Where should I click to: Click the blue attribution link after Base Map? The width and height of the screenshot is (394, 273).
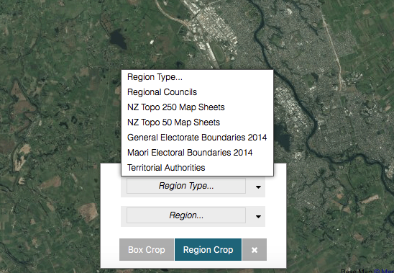pos(385,271)
